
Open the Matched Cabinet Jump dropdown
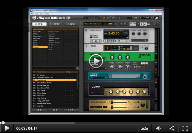click(x=96, y=107)
